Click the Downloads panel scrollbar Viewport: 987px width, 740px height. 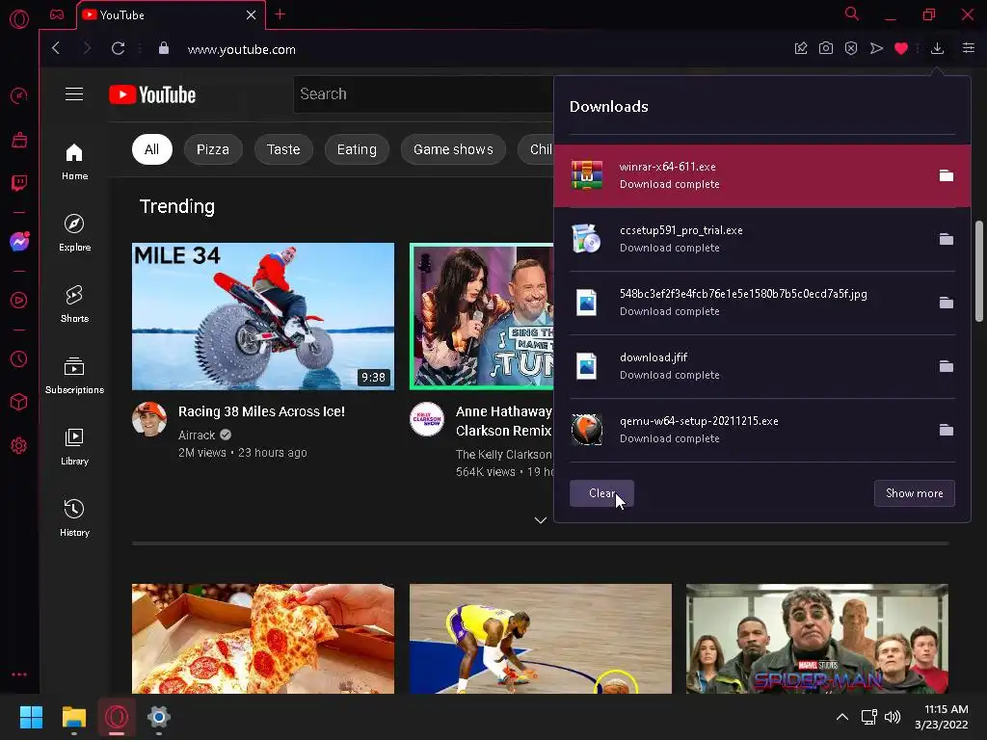click(x=979, y=271)
